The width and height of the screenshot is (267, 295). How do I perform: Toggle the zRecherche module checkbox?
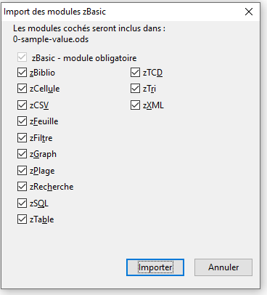(22, 187)
